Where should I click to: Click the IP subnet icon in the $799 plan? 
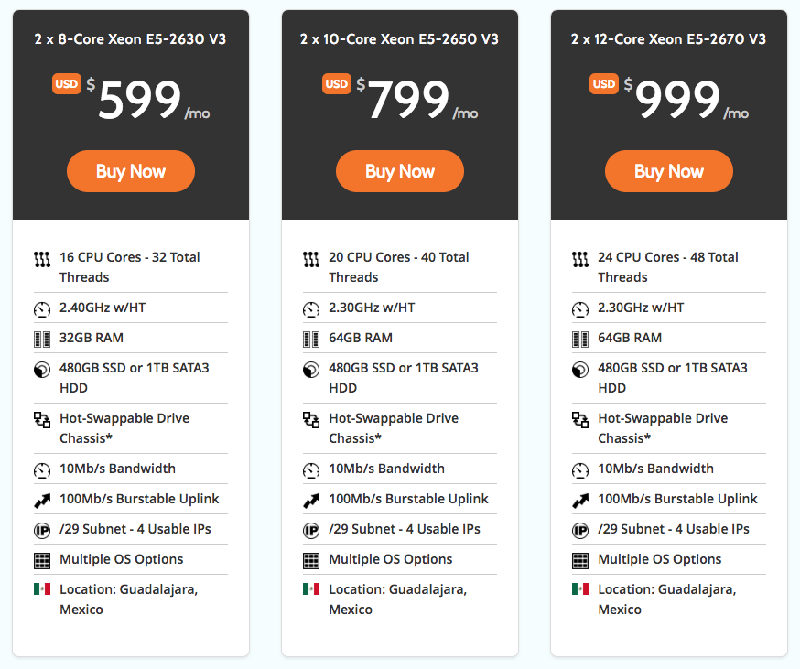click(x=311, y=531)
